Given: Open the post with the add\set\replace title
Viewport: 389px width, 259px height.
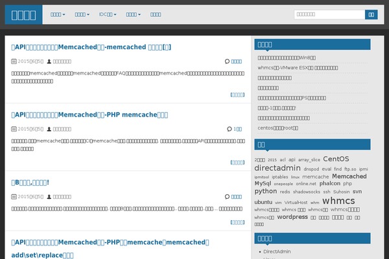Looking at the screenshot, I should pyautogui.click(x=110, y=249).
